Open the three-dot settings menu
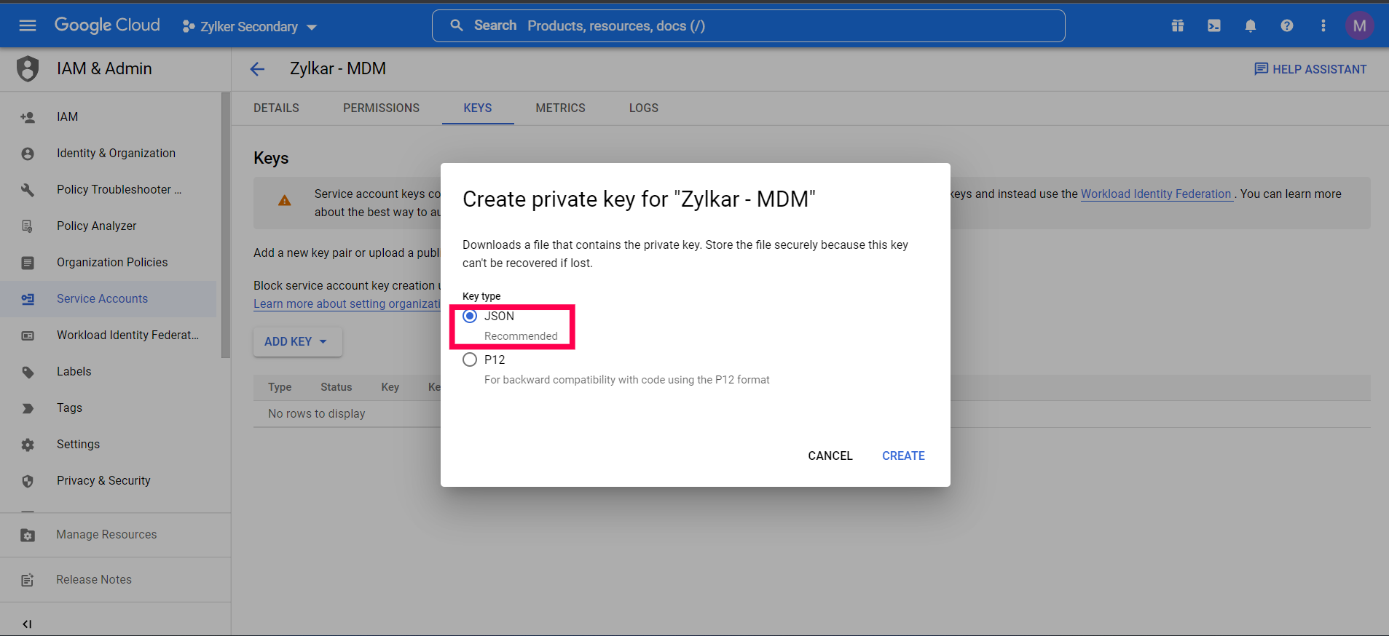Screen dimensions: 1389x636 [1323, 26]
